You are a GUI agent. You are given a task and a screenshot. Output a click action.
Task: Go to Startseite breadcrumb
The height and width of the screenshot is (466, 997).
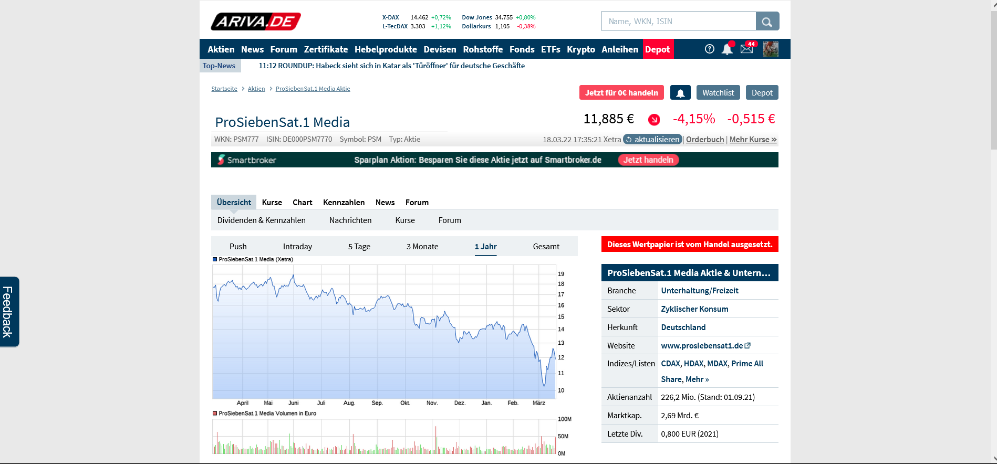[x=224, y=89]
